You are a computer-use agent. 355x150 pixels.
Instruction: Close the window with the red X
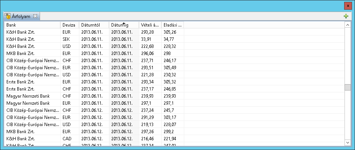348,6
